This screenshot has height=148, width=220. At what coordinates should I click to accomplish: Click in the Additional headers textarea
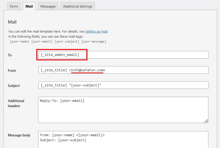click(123, 110)
